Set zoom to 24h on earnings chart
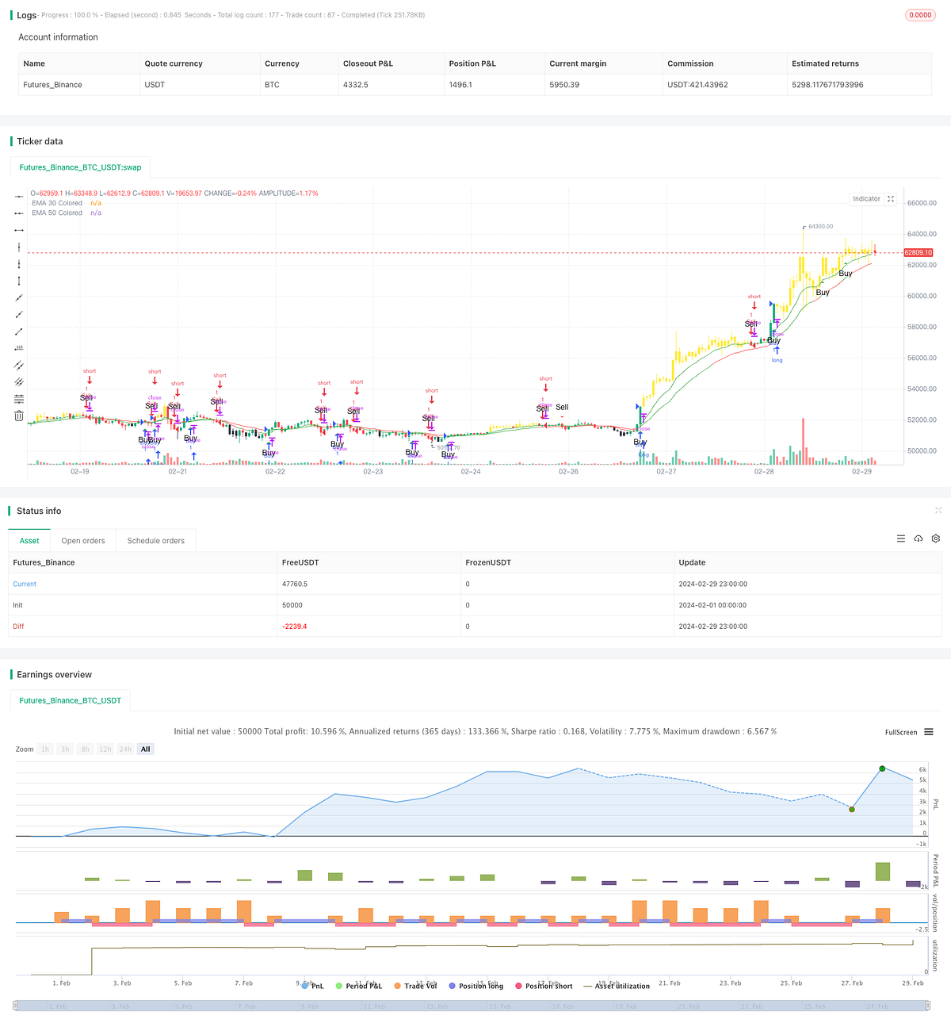Image resolution: width=951 pixels, height=1027 pixels. pos(125,749)
